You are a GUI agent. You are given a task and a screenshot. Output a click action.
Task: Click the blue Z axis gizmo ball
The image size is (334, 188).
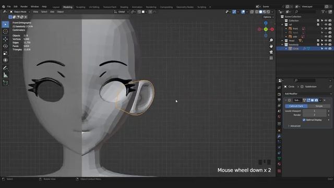(x=266, y=23)
